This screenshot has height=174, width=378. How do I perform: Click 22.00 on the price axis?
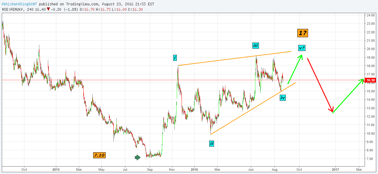coord(371,32)
